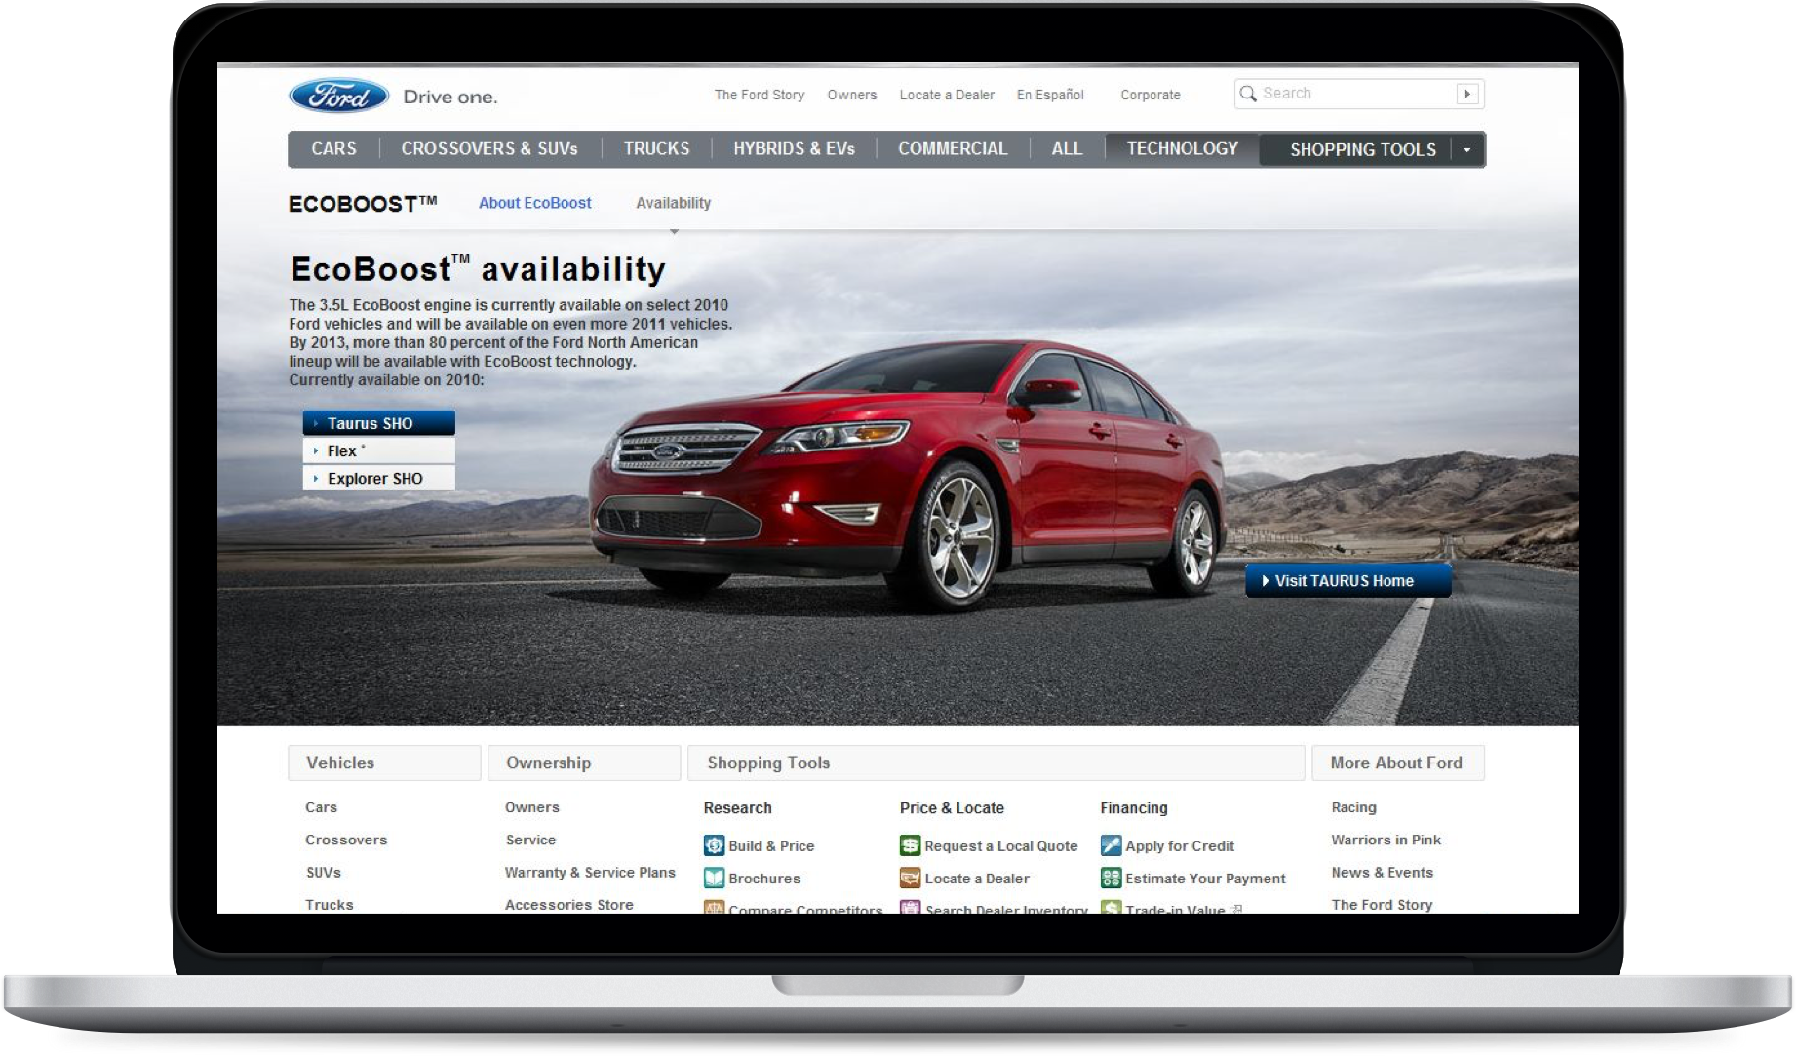Open the TECHNOLOGY menu item
Viewport: 1796px width, 1056px height.
click(1182, 148)
